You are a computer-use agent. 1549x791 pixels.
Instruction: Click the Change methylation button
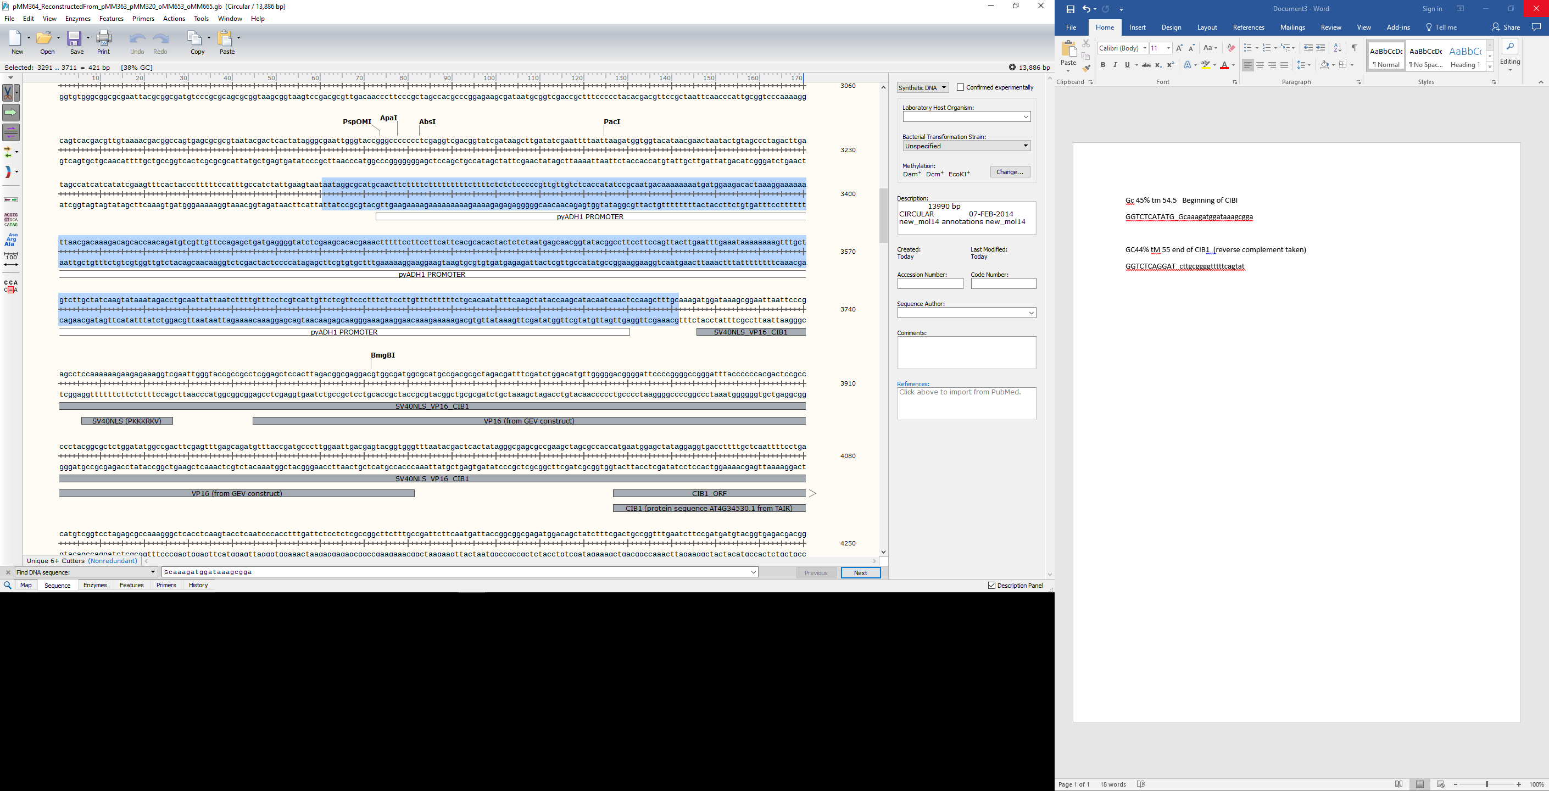click(x=1010, y=172)
